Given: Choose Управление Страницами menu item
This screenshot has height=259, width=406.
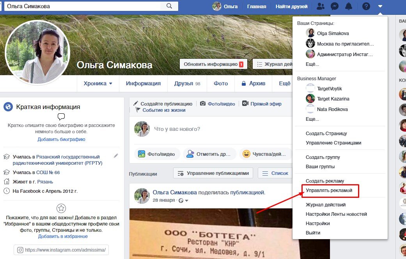Looking at the screenshot, I should pos(333,143).
